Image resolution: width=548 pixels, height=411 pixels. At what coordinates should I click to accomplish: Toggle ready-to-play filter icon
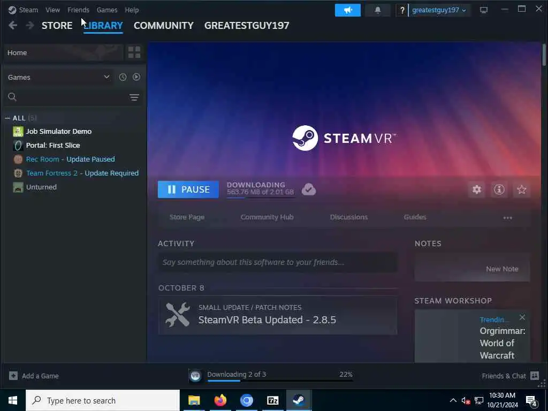(x=136, y=77)
